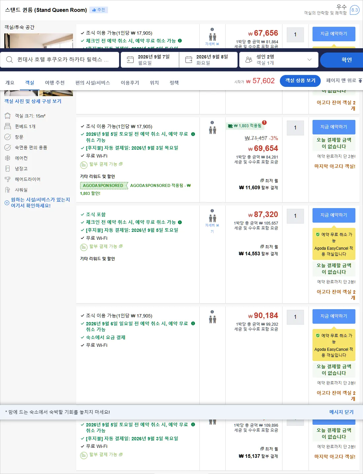Open room quantity selector for ₩90,184 offer
This screenshot has height=474, width=363.
tap(295, 317)
